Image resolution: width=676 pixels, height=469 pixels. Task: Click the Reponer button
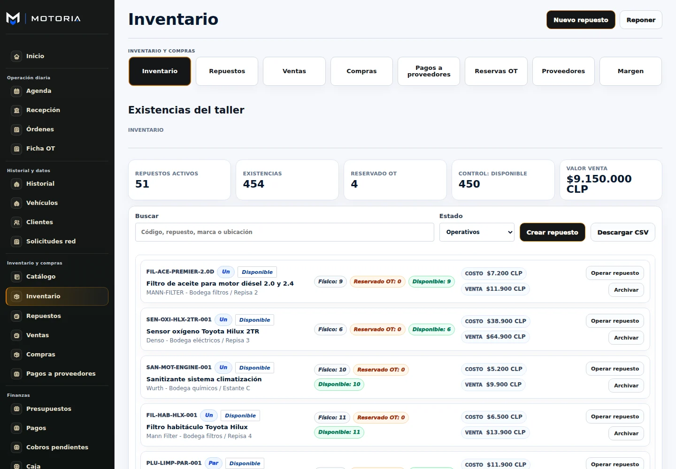tap(641, 20)
